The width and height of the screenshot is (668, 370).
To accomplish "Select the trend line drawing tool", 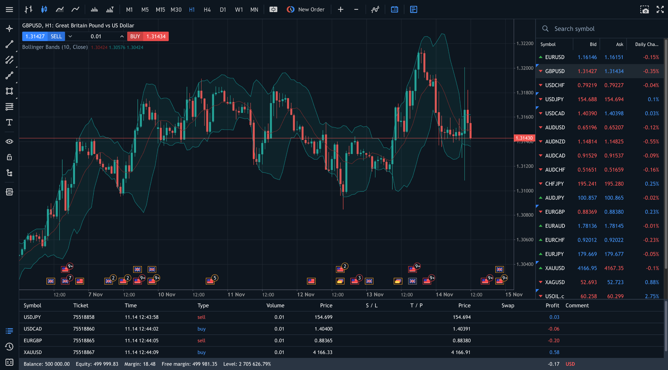I will tap(9, 44).
